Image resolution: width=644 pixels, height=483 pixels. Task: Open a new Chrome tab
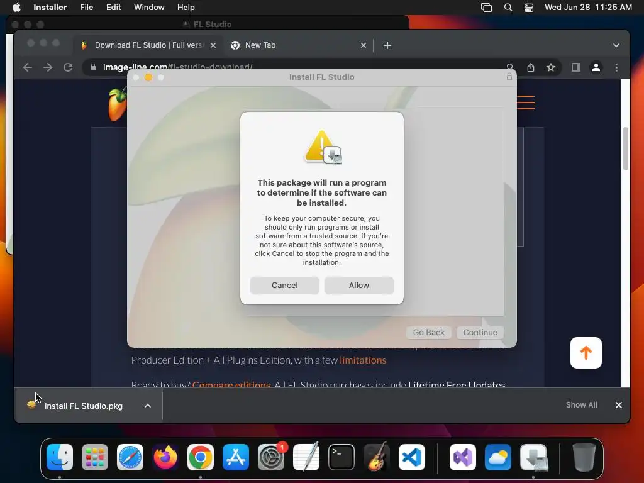click(387, 45)
